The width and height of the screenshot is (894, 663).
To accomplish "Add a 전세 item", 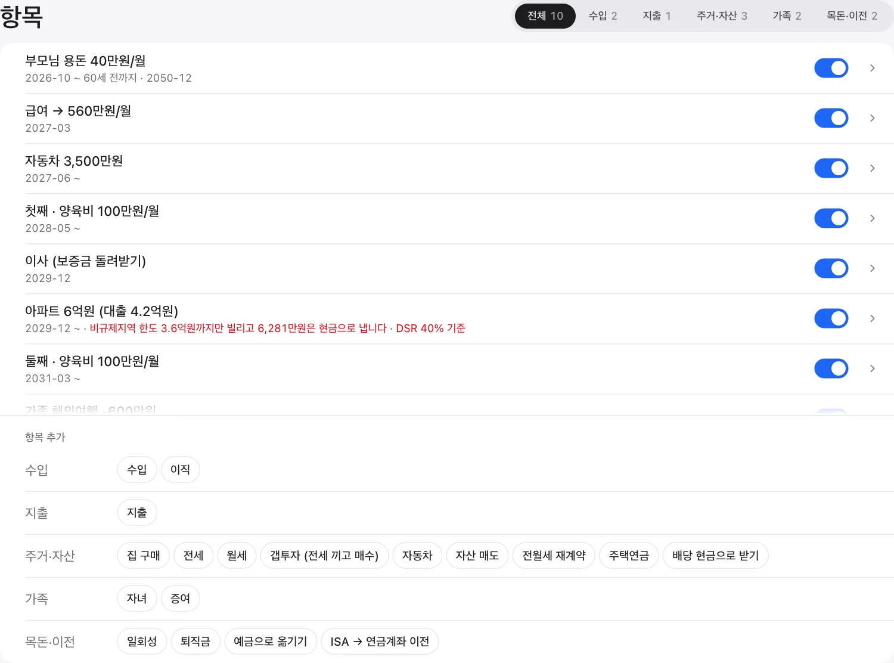I will [194, 556].
